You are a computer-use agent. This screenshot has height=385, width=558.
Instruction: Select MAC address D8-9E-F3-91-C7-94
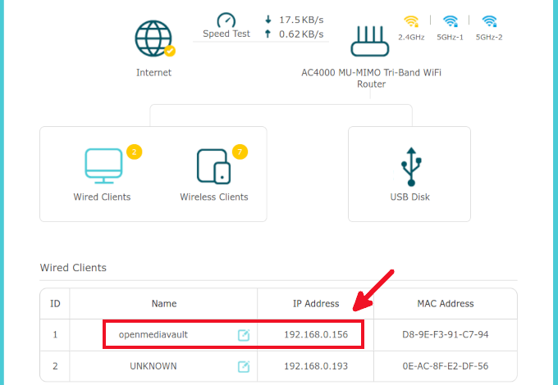[446, 335]
